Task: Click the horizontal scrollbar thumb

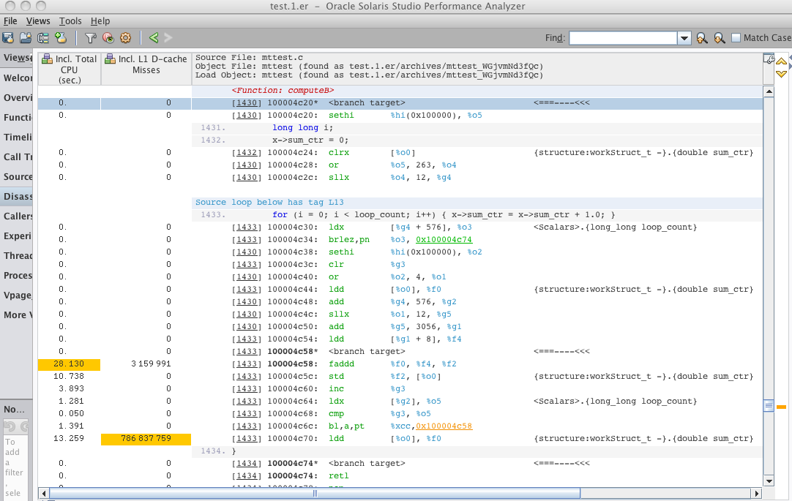Action: (x=315, y=494)
